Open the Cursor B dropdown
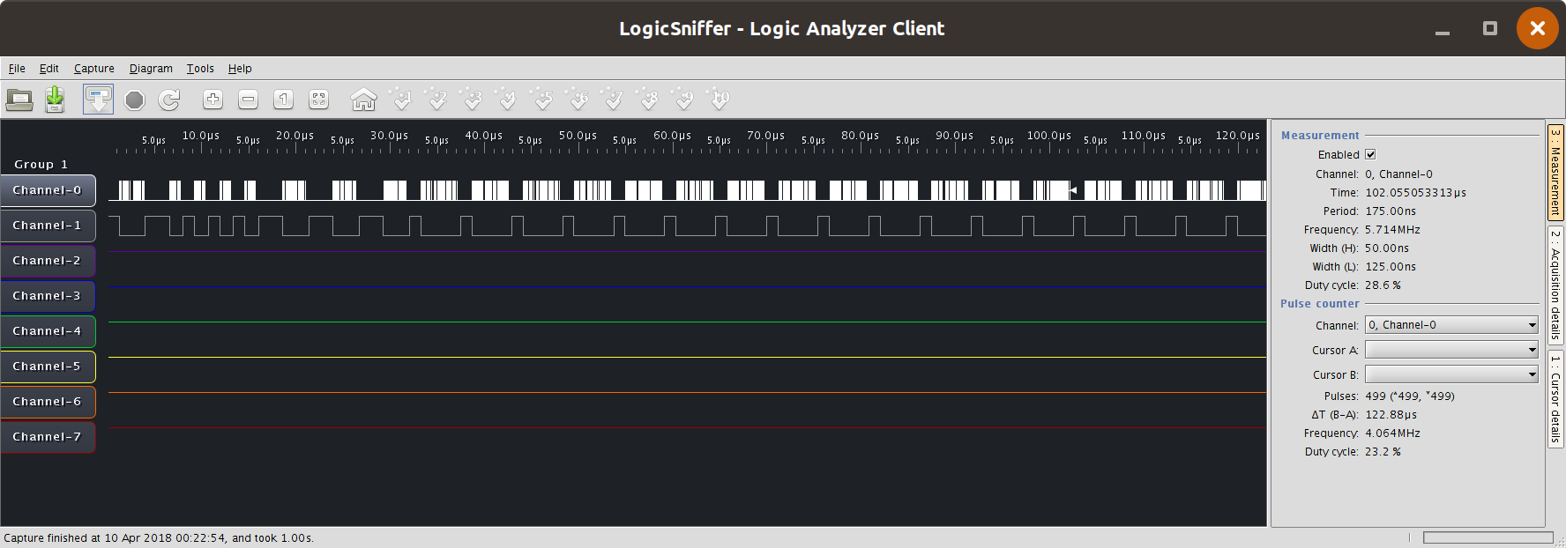This screenshot has height=548, width=1566. (1451, 374)
